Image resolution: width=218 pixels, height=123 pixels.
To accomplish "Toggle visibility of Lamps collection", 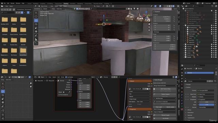I will click(214, 53).
